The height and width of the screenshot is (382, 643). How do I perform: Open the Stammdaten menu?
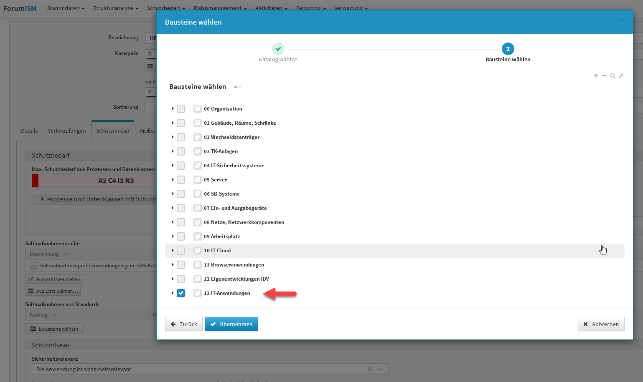pyautogui.click(x=66, y=8)
